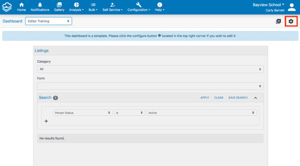Open the Category dropdown set to All
The image size is (300, 166).
pos(150,69)
